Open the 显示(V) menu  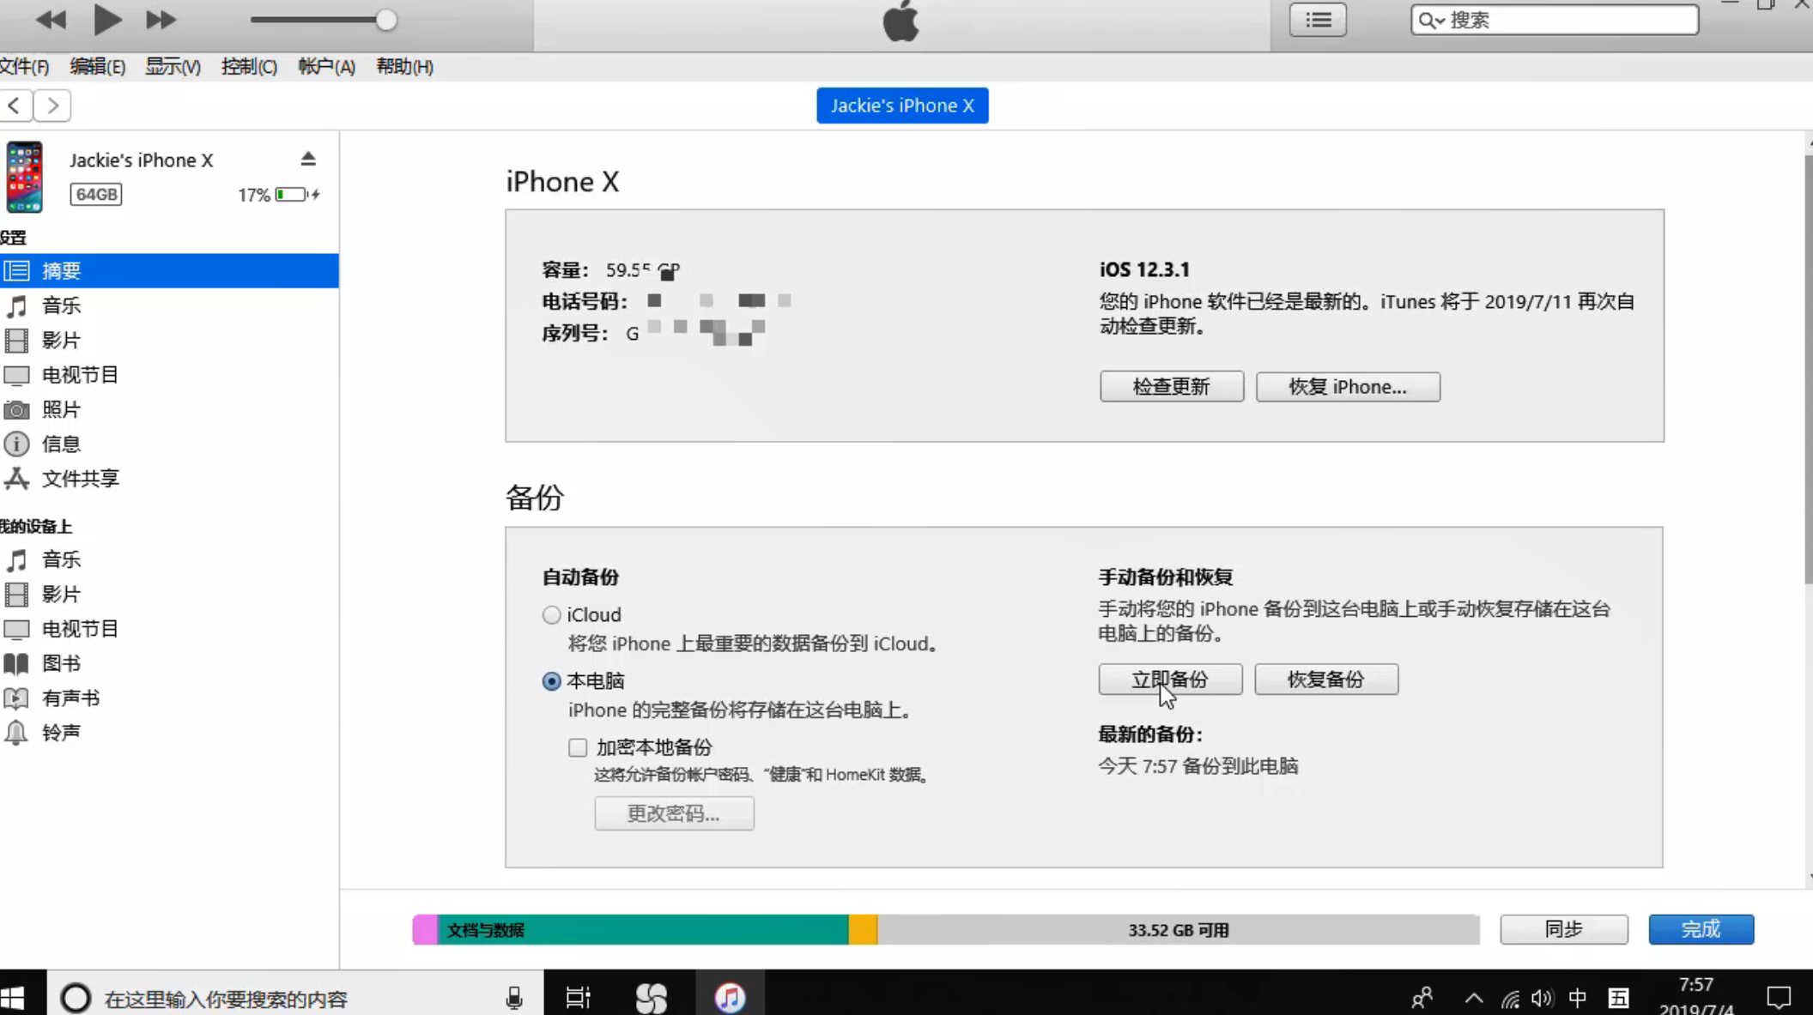pos(173,66)
